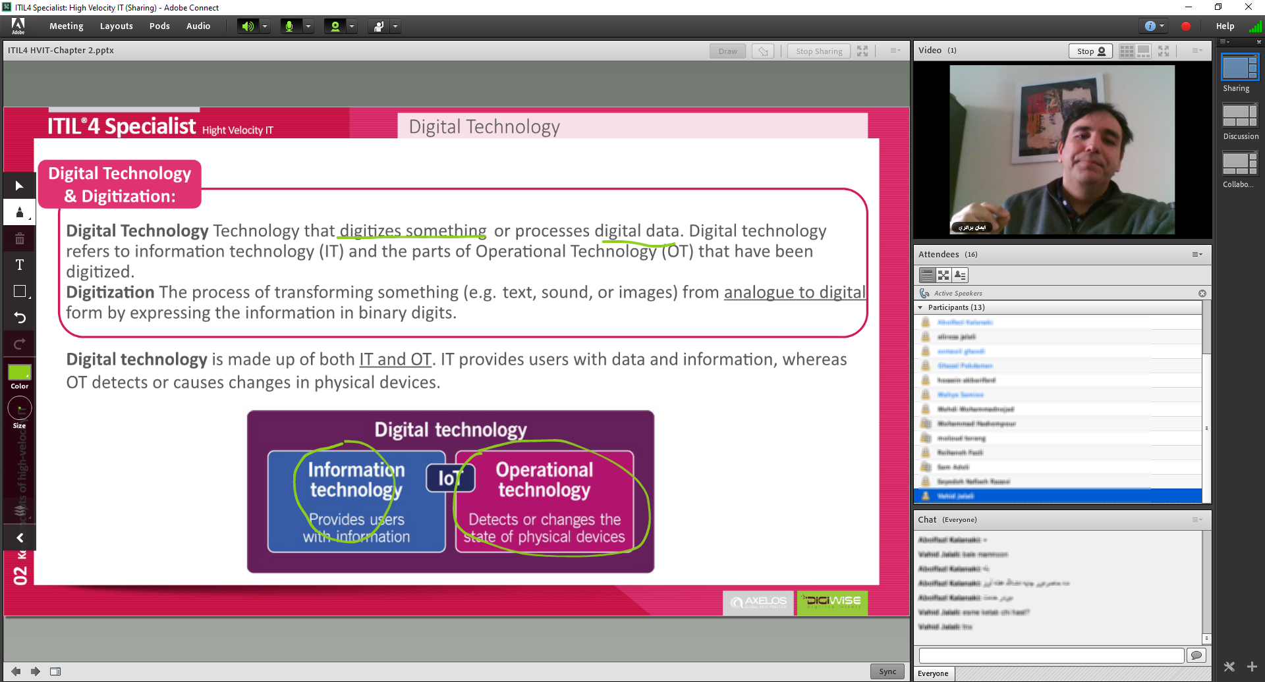Open the share pod options menu
The width and height of the screenshot is (1265, 682).
pyautogui.click(x=895, y=51)
